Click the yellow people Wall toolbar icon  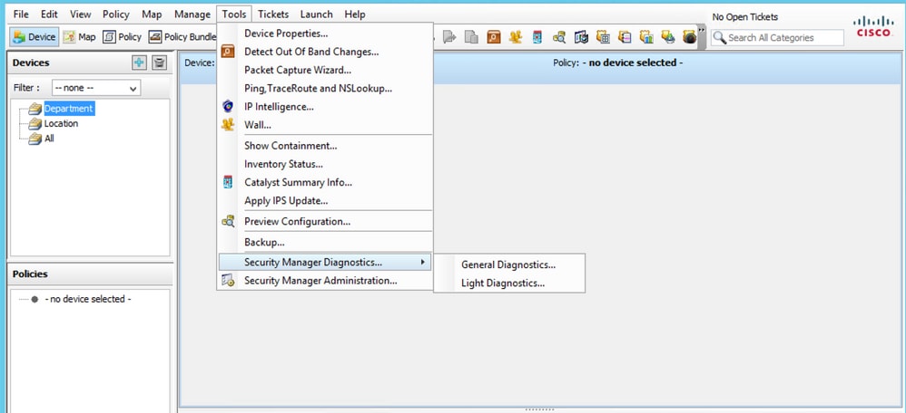tap(516, 37)
